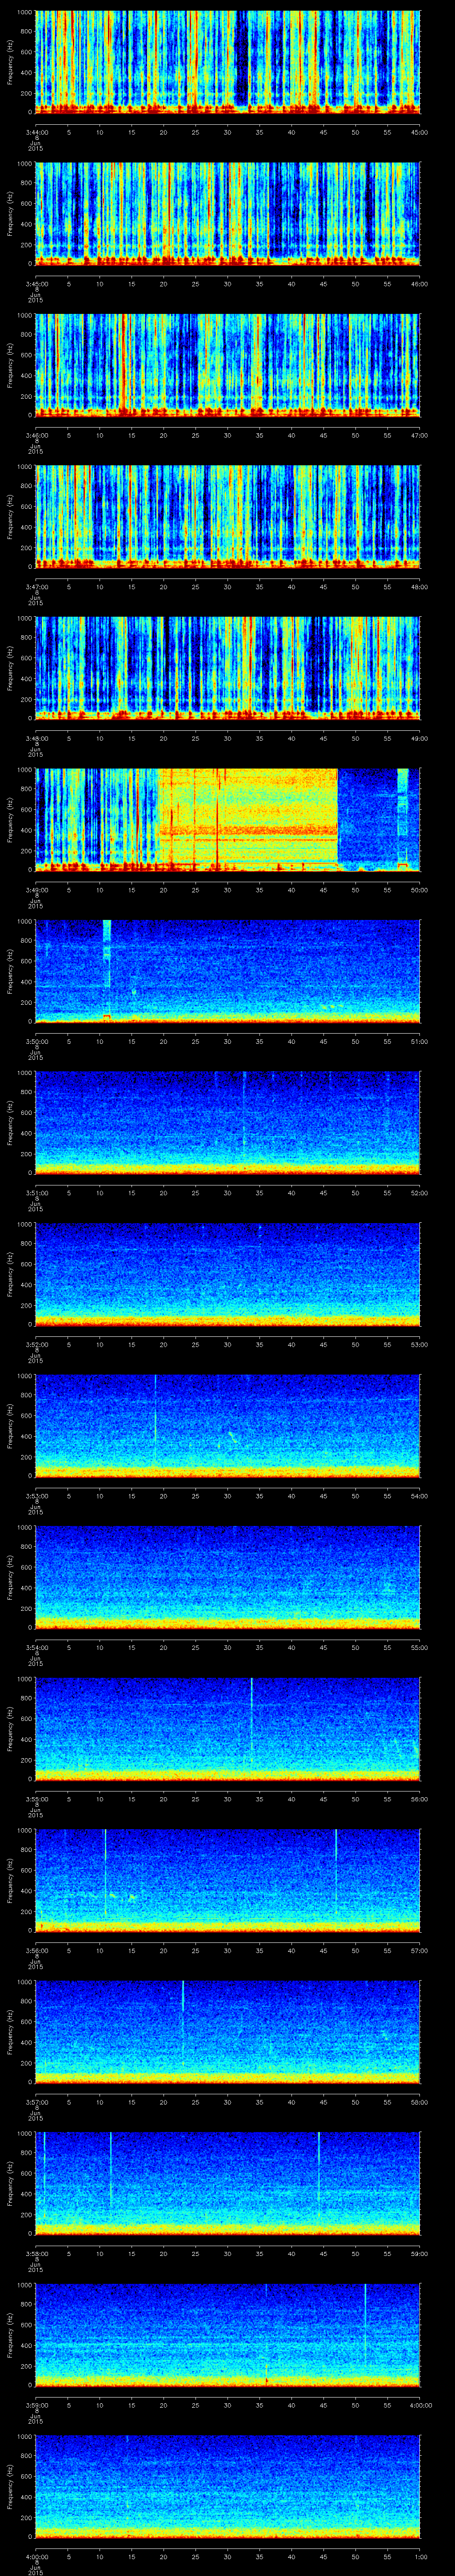Click the 3:49:00 spectrogram's yellow broadband noise burst
The width and height of the screenshot is (455, 2576).
click(x=248, y=819)
